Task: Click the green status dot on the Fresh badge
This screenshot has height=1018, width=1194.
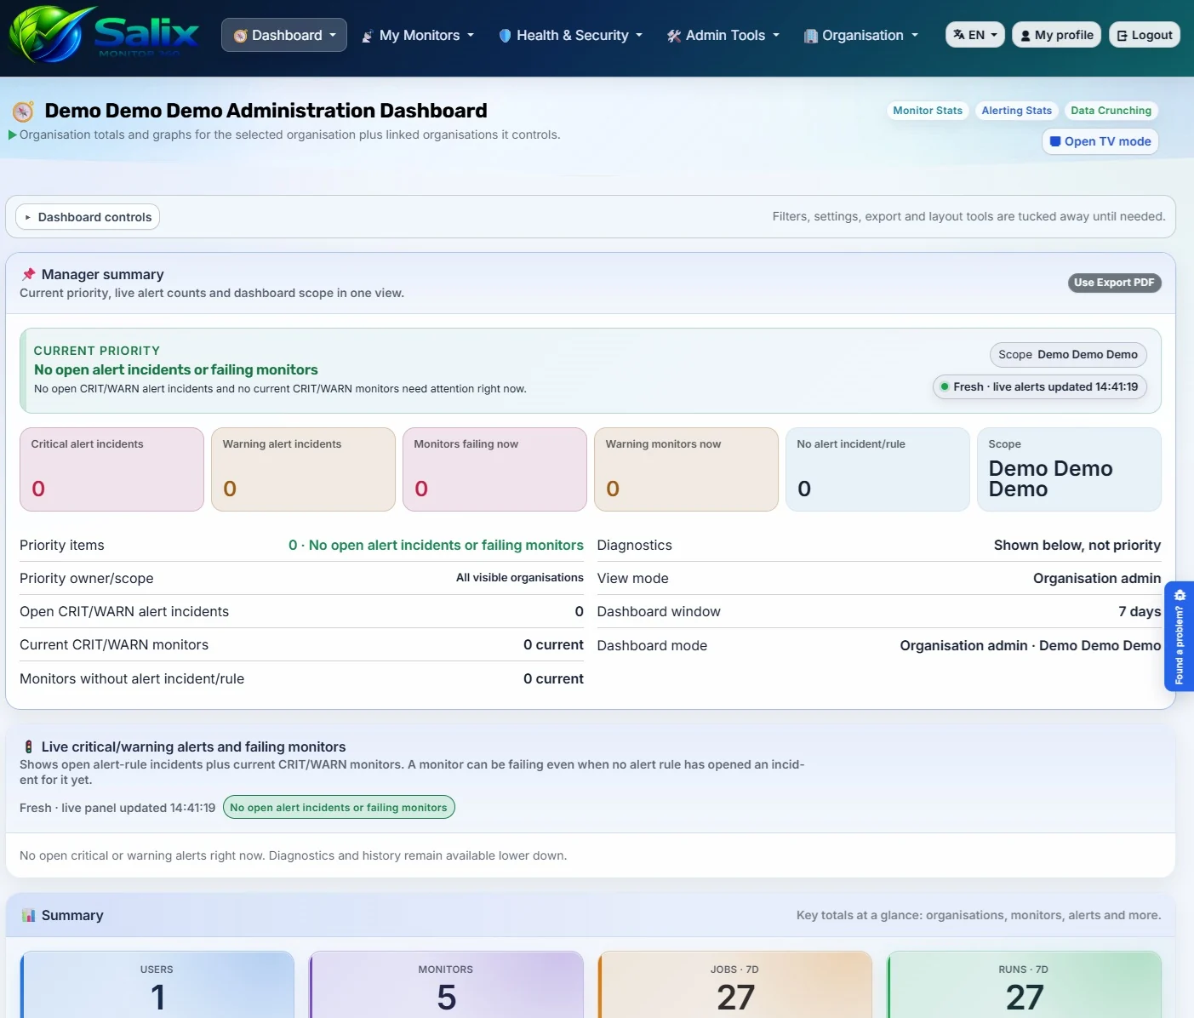Action: 945,386
